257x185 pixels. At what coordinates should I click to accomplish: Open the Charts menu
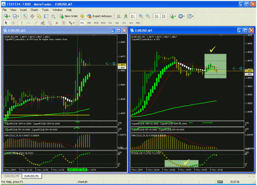tap(34, 10)
